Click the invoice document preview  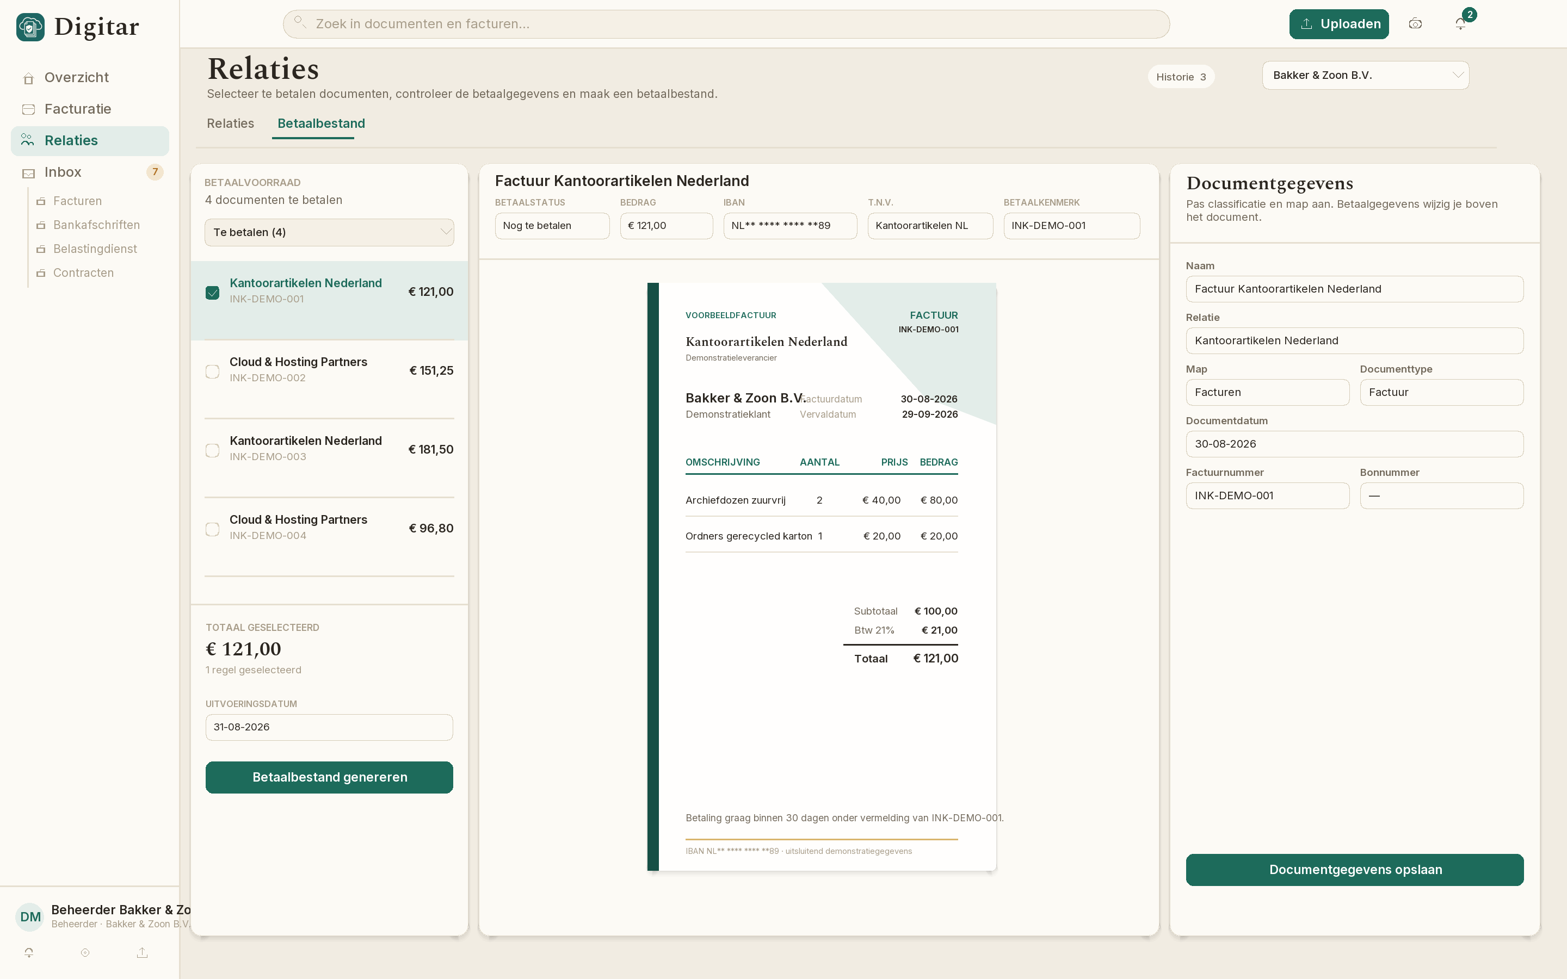click(x=822, y=577)
